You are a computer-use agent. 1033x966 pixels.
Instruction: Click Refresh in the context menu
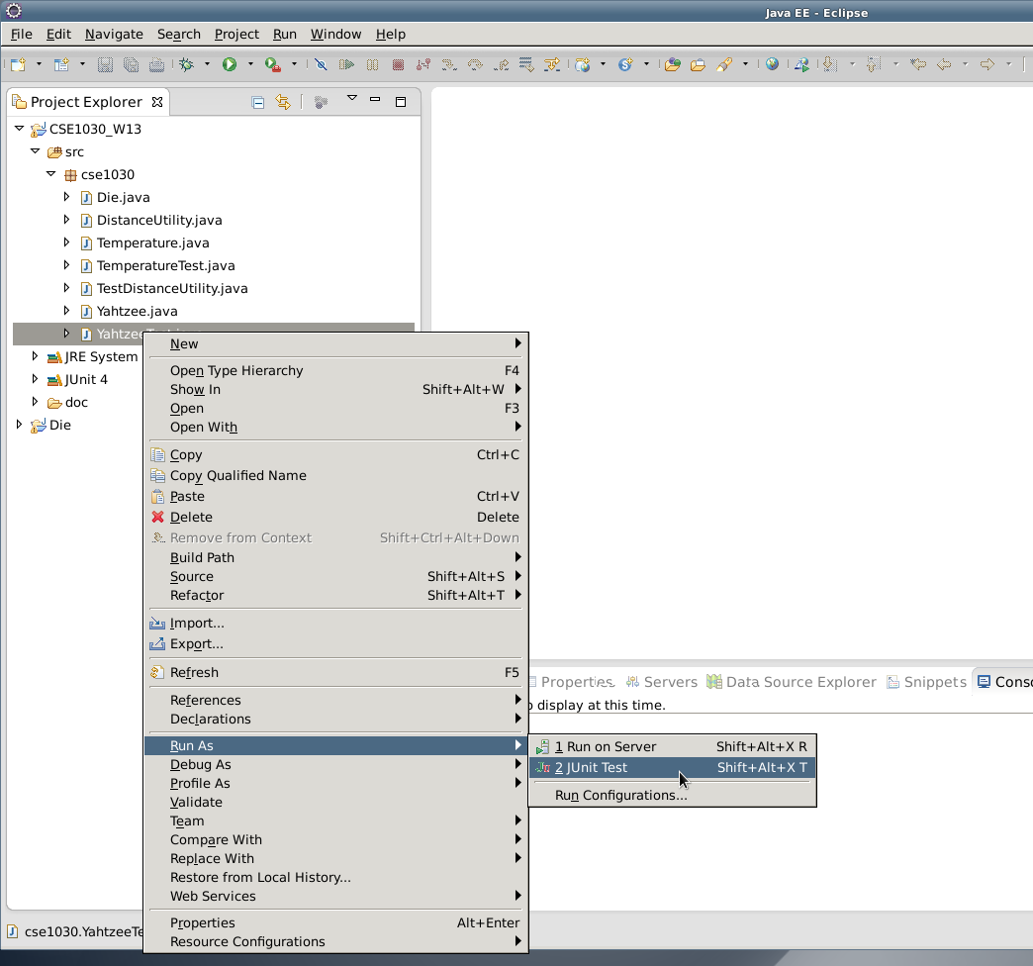click(336, 673)
